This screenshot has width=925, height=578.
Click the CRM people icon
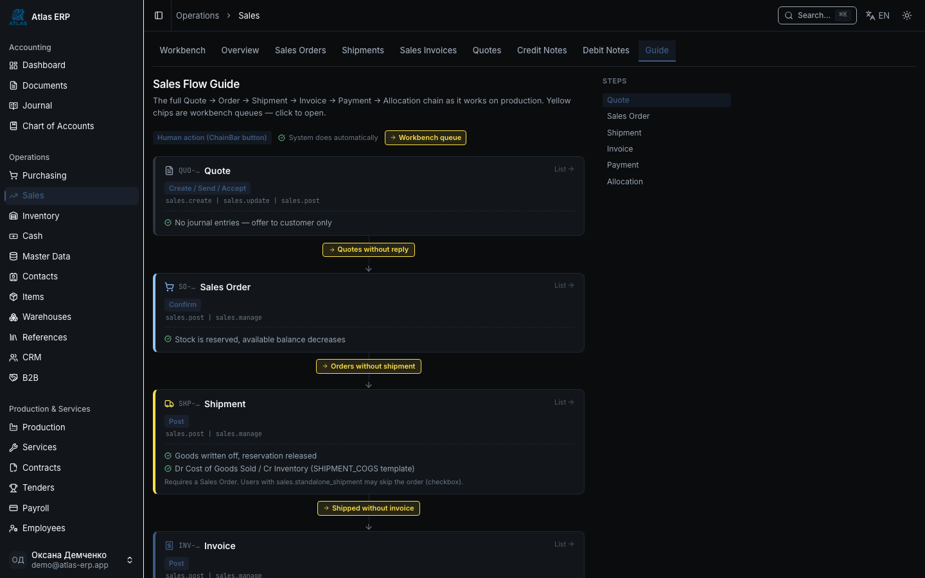coord(13,357)
